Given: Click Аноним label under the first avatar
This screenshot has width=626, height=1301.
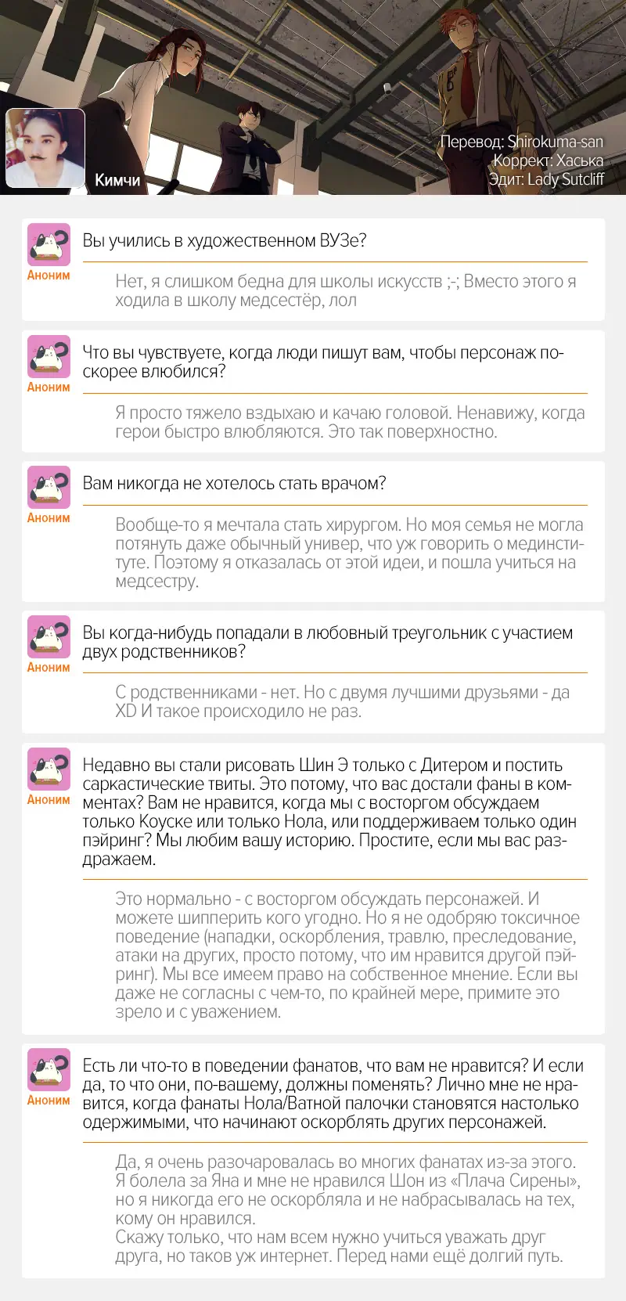Looking at the screenshot, I should (49, 276).
